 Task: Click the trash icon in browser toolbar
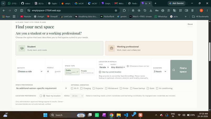tap(192, 11)
